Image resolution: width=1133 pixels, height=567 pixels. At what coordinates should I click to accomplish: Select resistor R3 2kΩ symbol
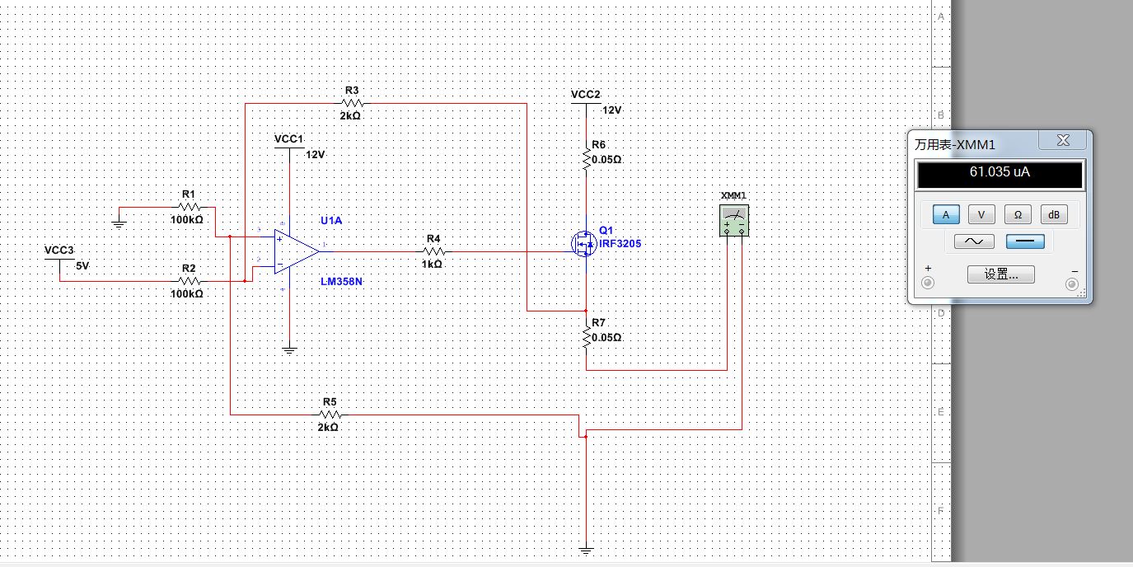click(x=352, y=104)
